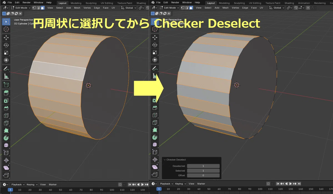Adjust the Selected value slider

[203, 171]
